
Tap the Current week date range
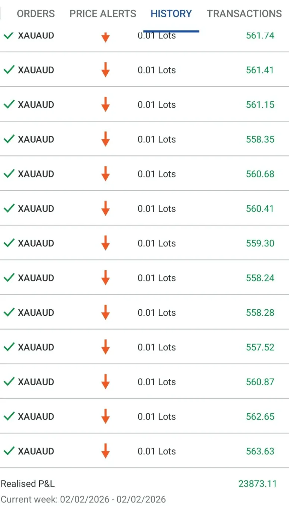[x=83, y=499]
